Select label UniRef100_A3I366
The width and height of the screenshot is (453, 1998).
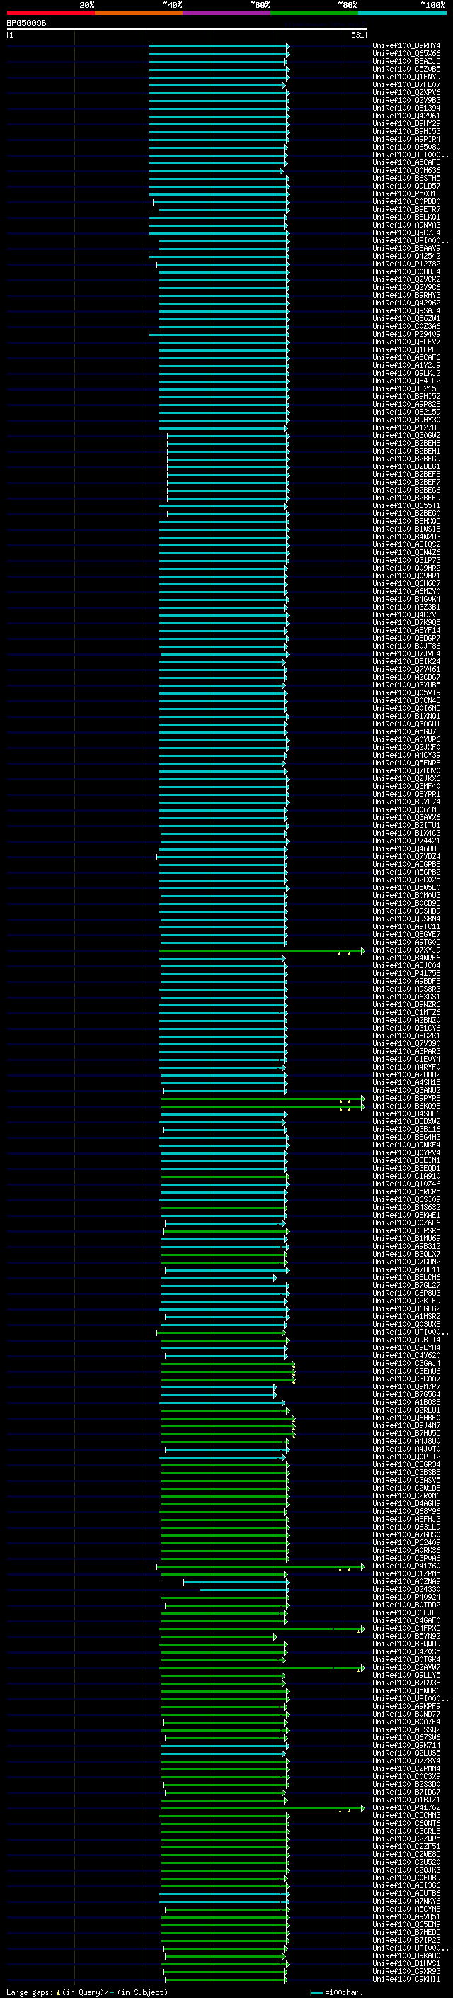pos(406,1885)
